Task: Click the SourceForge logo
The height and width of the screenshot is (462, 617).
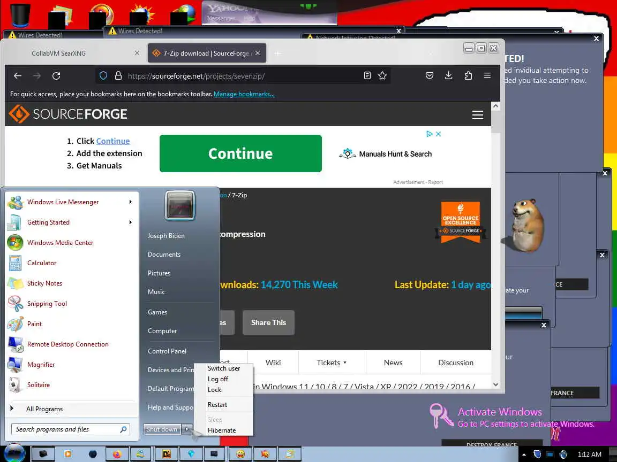Action: pos(68,114)
